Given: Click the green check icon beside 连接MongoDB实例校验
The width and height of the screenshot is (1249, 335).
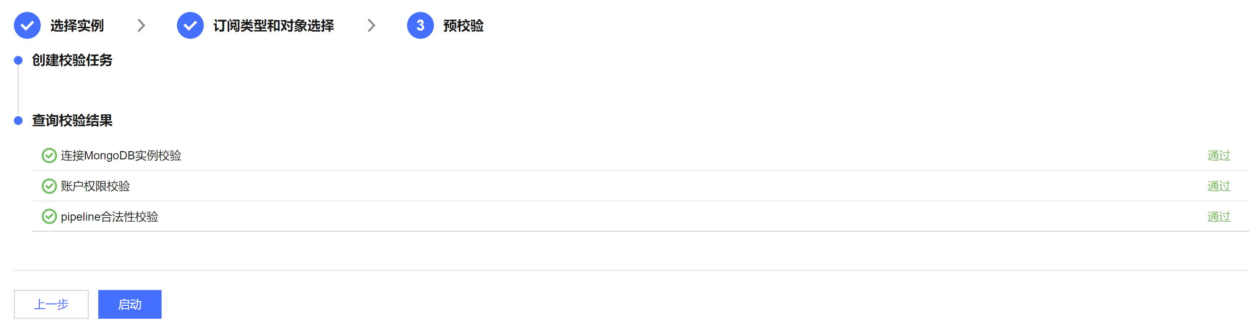Looking at the screenshot, I should 49,156.
